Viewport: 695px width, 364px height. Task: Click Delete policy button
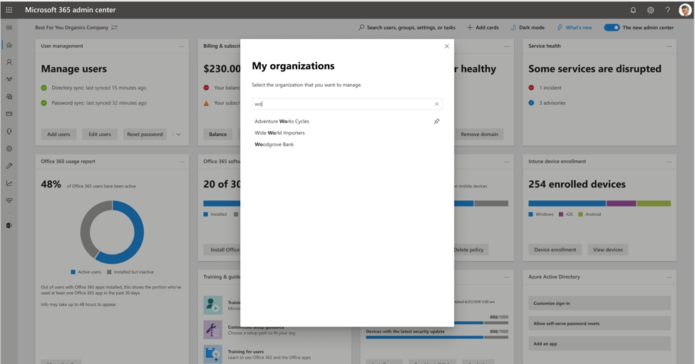coord(470,250)
